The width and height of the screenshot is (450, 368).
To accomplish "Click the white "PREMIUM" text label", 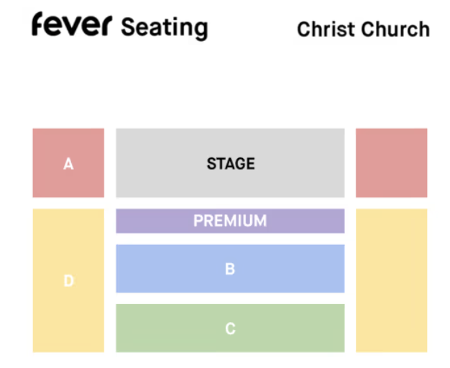I will click(x=230, y=221).
